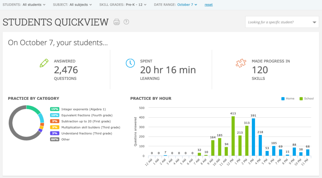Toggle the School series in chart legend
Screen dimensions: 322x178
306,99
